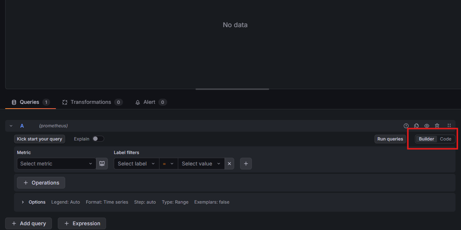This screenshot has height=230, width=461.
Task: Select the Builder editor mode
Action: click(426, 139)
